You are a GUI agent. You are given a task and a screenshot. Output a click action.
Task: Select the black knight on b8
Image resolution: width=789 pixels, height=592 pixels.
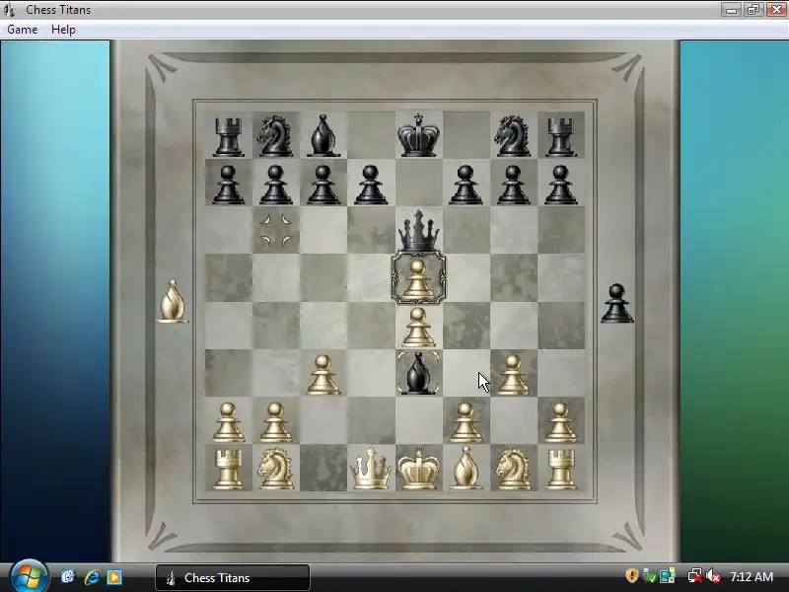(275, 135)
